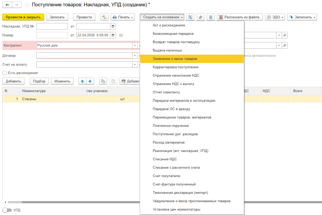Open the ЭДО dropdown
This screenshot has height=215, width=322.
click(x=275, y=17)
